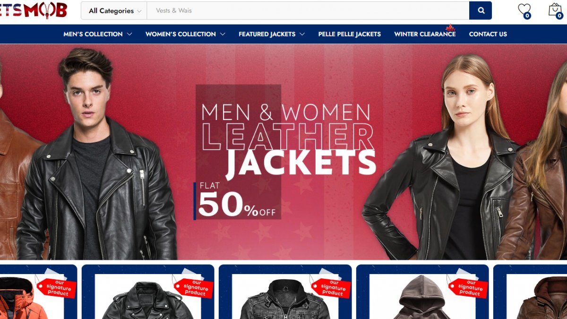This screenshot has height=319, width=567.
Task: Focus the product search input field
Action: 308,10
